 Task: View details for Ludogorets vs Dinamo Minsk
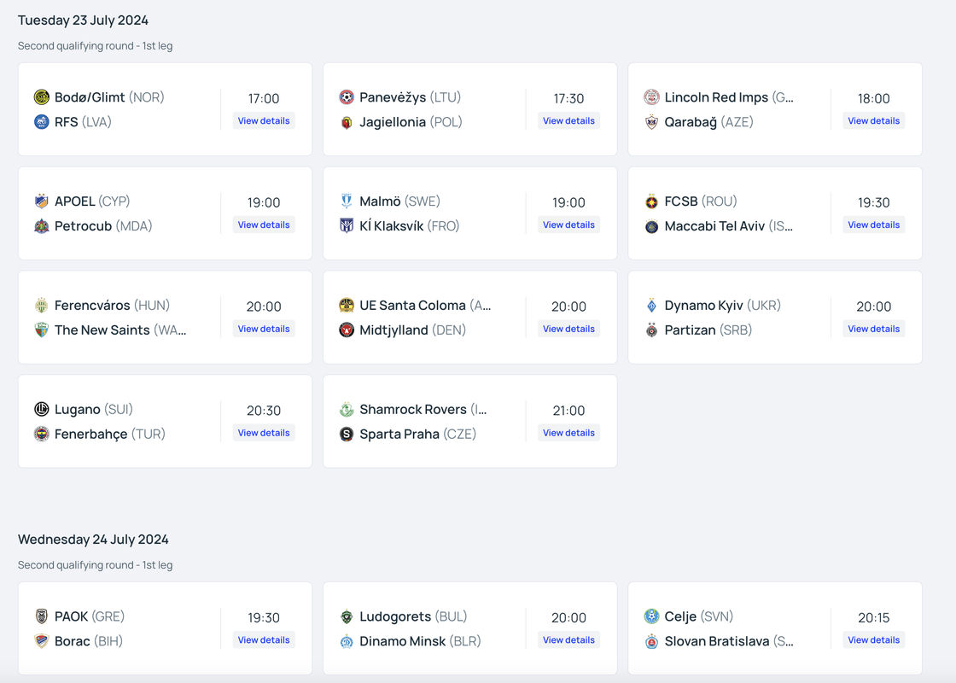tap(568, 639)
